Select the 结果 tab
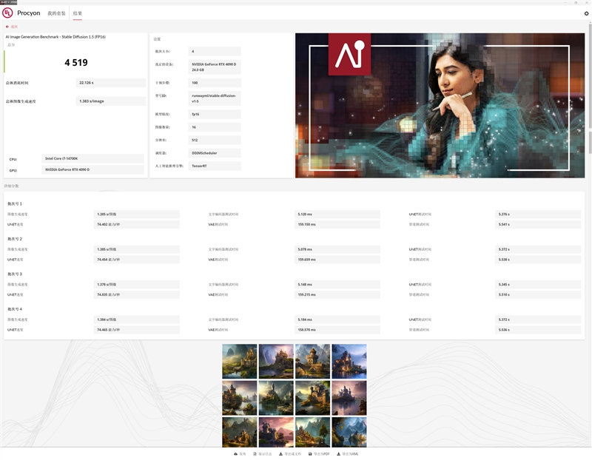Viewport: 592px width, 460px height. 78,13
